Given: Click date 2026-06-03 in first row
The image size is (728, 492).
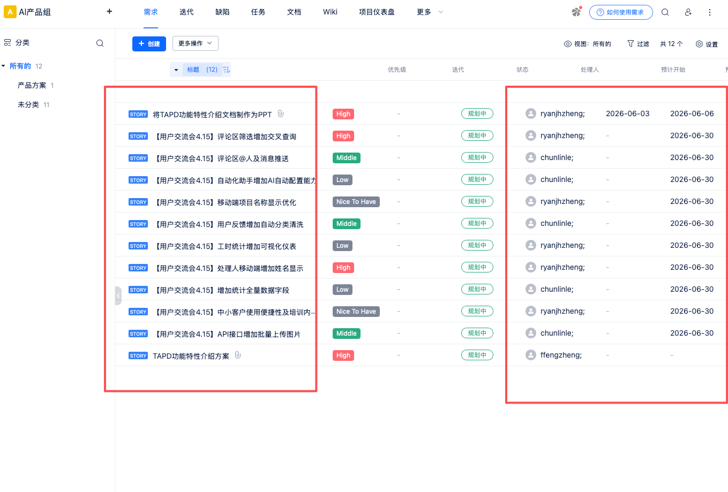Looking at the screenshot, I should (x=628, y=113).
